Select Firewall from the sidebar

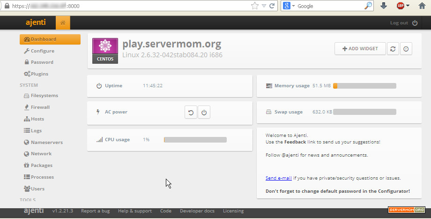40,107
